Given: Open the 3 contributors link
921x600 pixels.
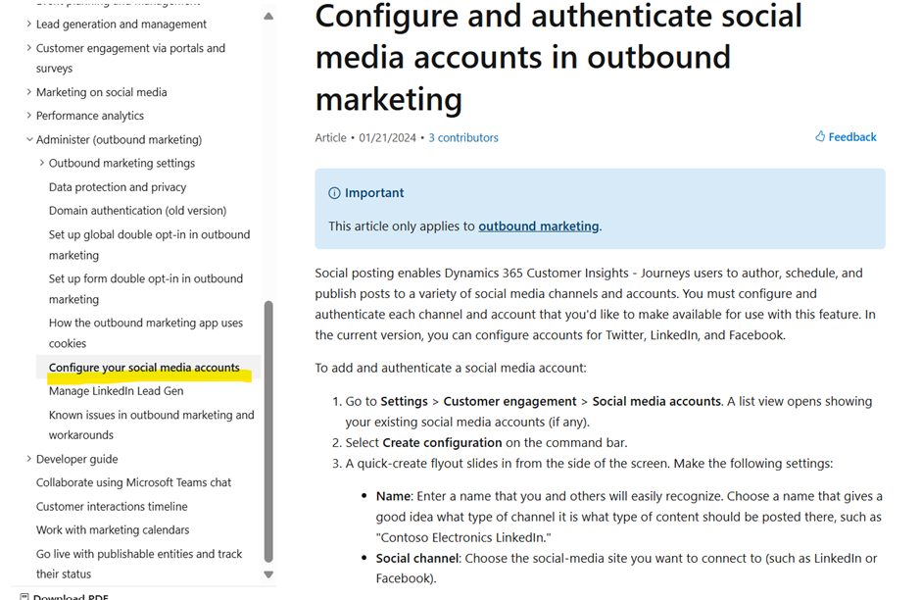Looking at the screenshot, I should [462, 137].
